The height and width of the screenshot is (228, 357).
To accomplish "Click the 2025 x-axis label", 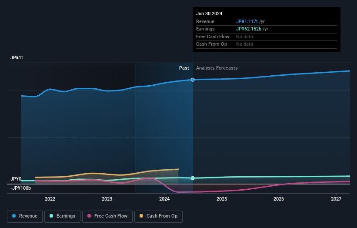I will (222, 199).
